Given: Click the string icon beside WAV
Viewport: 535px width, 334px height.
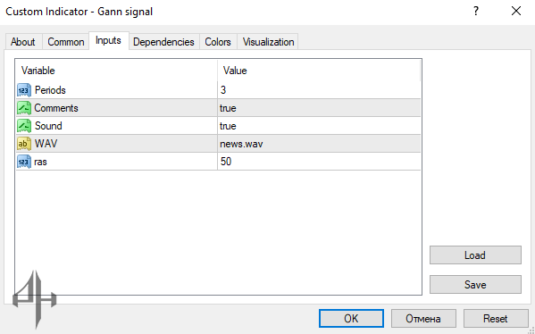Looking at the screenshot, I should click(x=24, y=144).
